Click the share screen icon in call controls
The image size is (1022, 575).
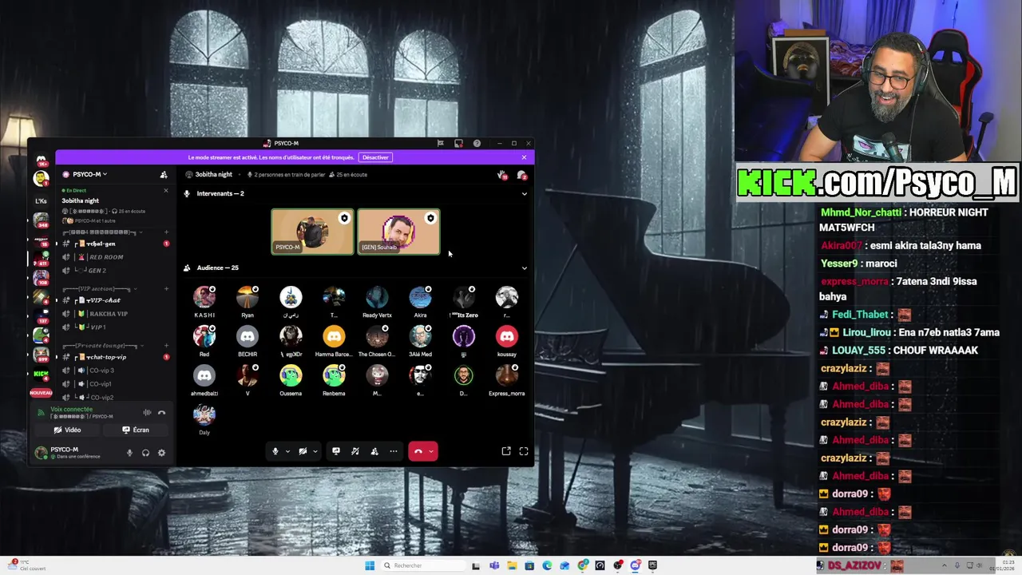[x=336, y=451]
